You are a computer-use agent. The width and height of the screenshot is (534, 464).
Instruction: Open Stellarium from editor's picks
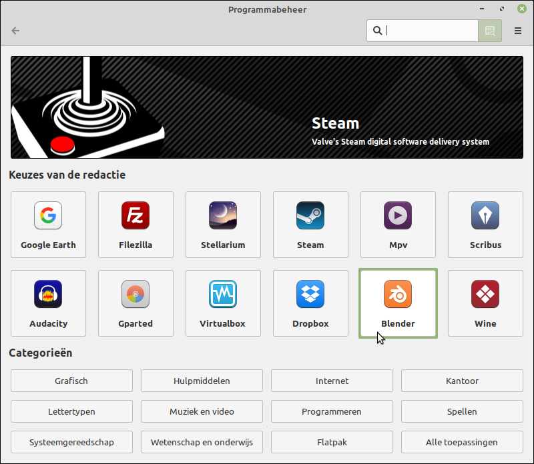pyautogui.click(x=223, y=225)
